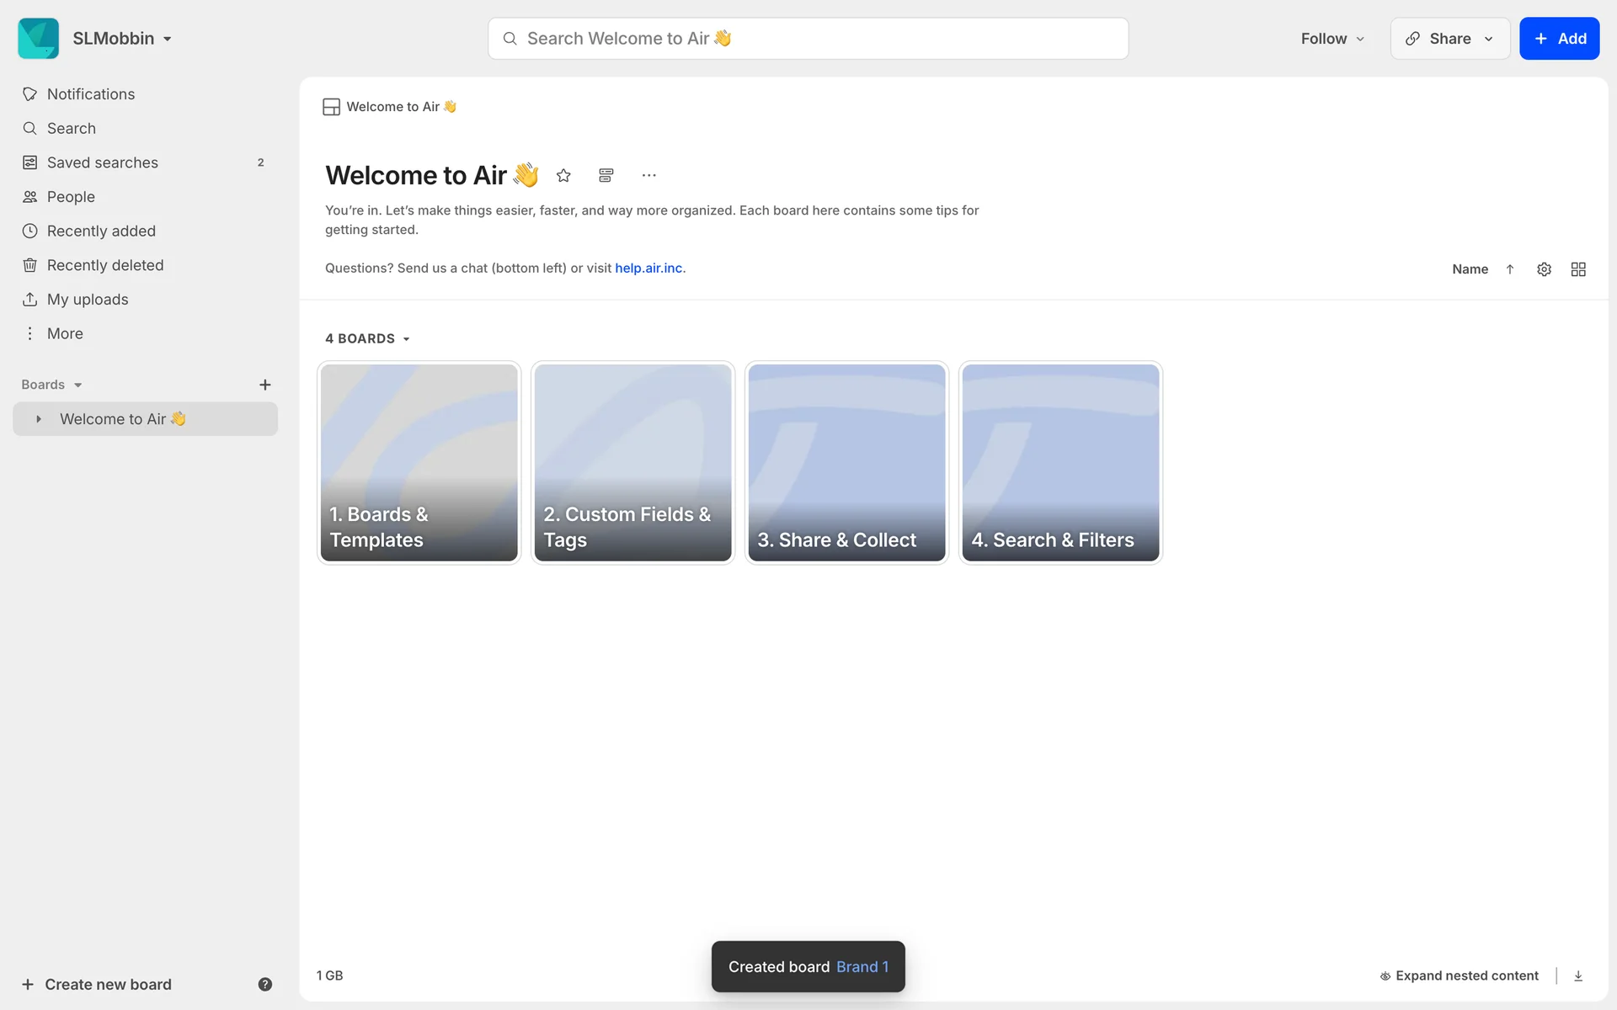Switch to grid view layout icon
Image resolution: width=1617 pixels, height=1010 pixels.
pos(1578,269)
